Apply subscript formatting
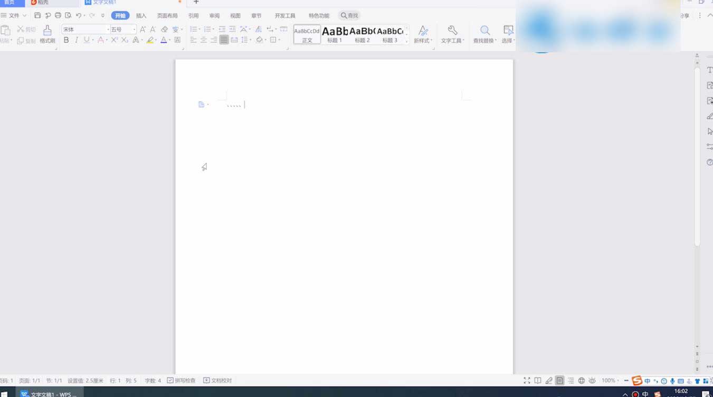Image resolution: width=713 pixels, height=397 pixels. [125, 40]
